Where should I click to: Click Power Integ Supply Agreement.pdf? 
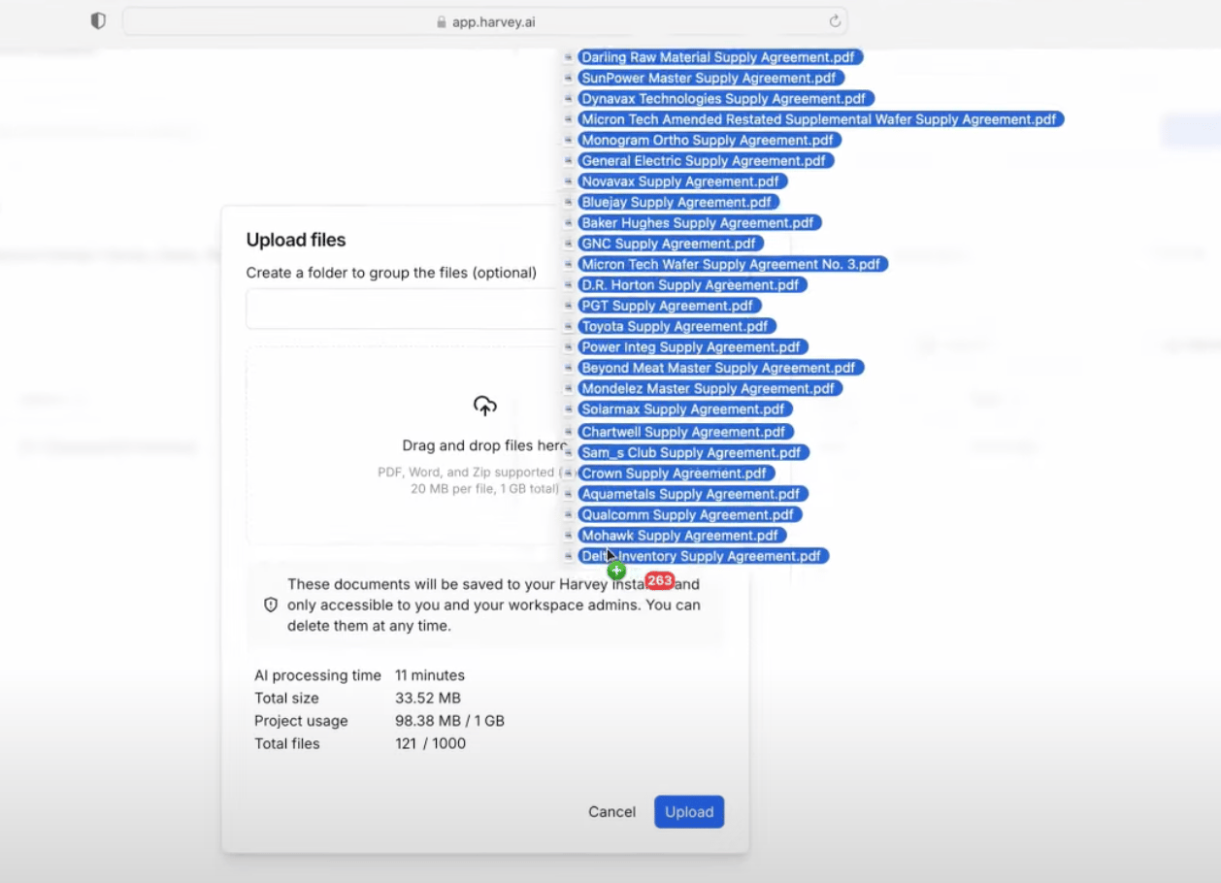click(693, 346)
